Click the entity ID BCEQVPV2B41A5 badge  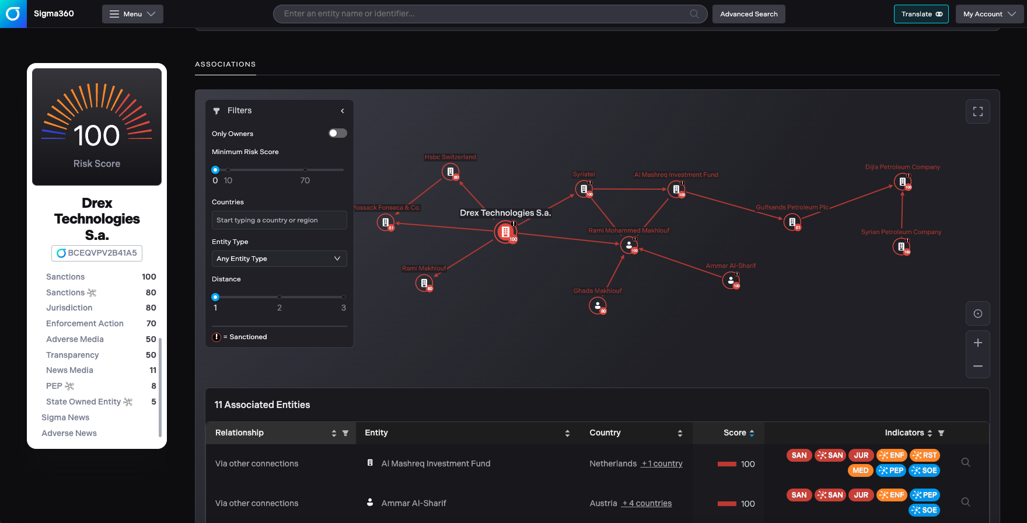coord(97,253)
